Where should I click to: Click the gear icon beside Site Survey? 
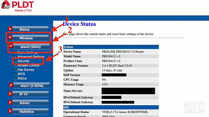(x=15, y=70)
